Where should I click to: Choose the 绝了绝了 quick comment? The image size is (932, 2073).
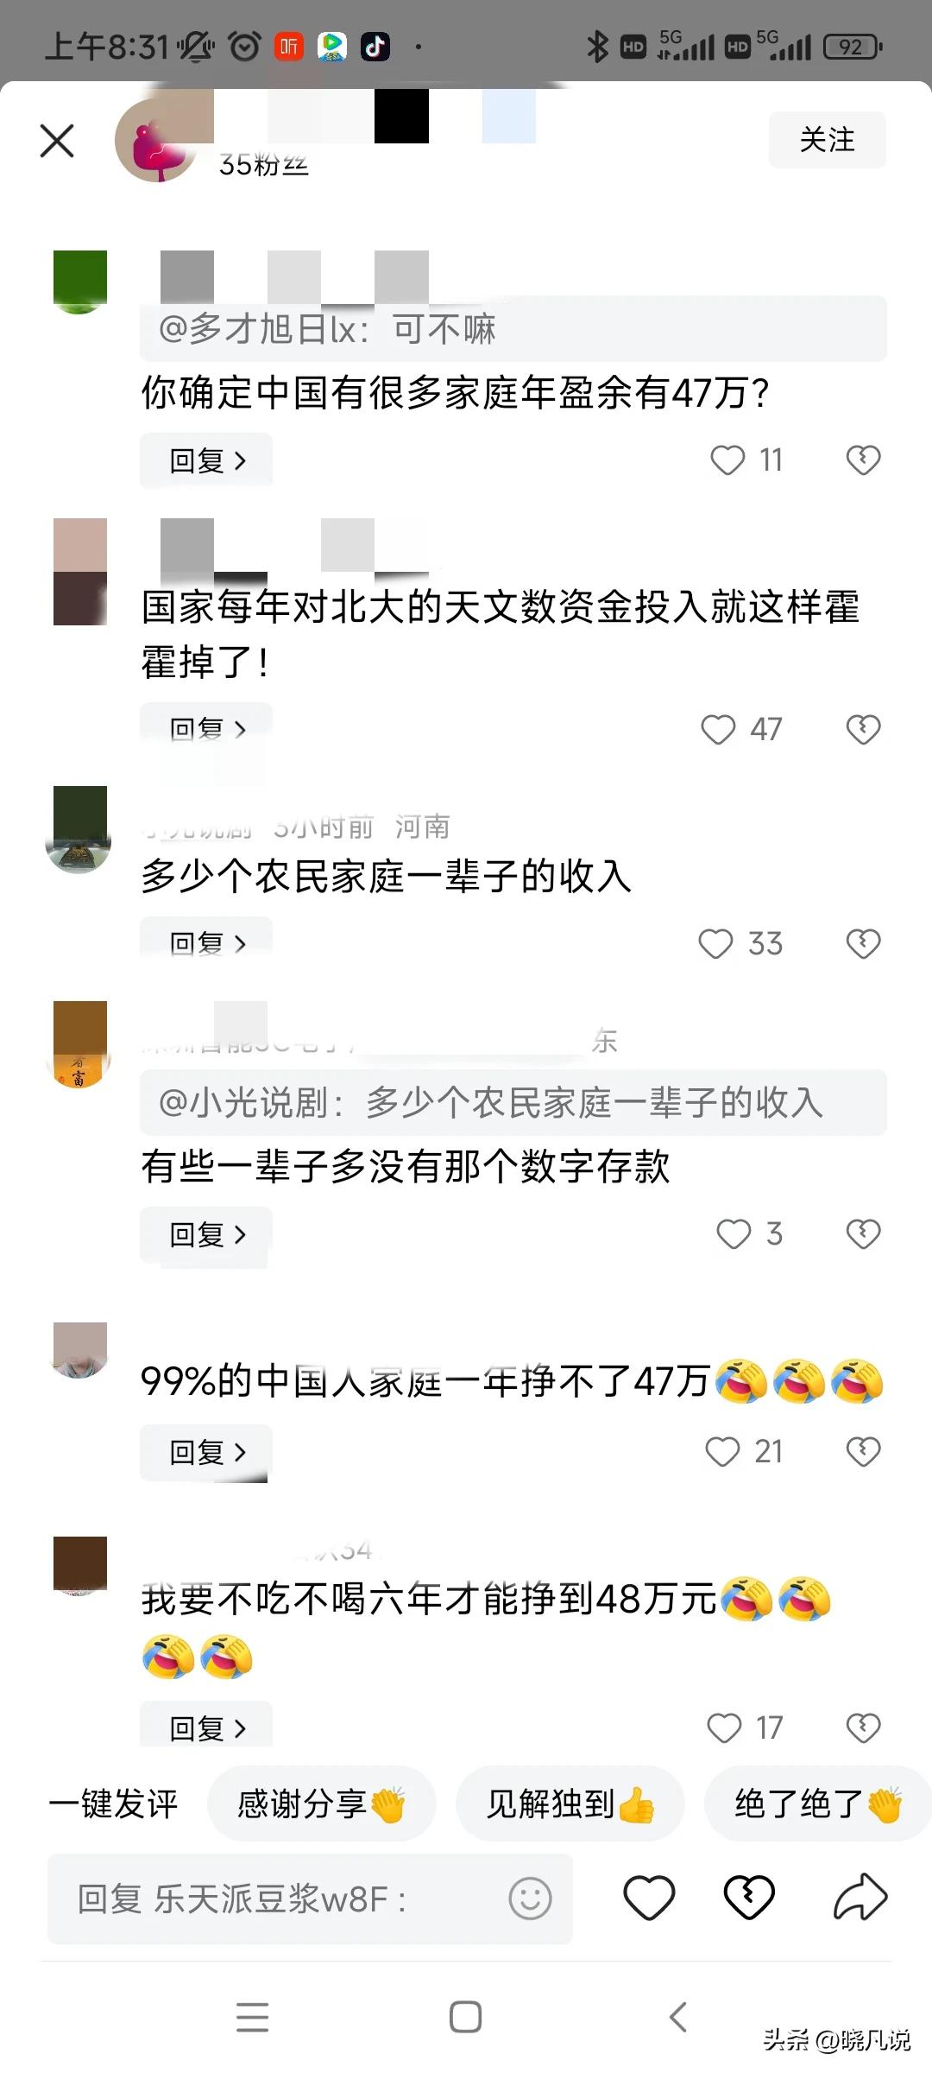(818, 1804)
